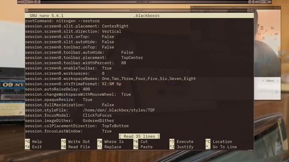Click the One workspace label in the toolbar
Viewport: 289px width, 162px height.
pos(26,2)
